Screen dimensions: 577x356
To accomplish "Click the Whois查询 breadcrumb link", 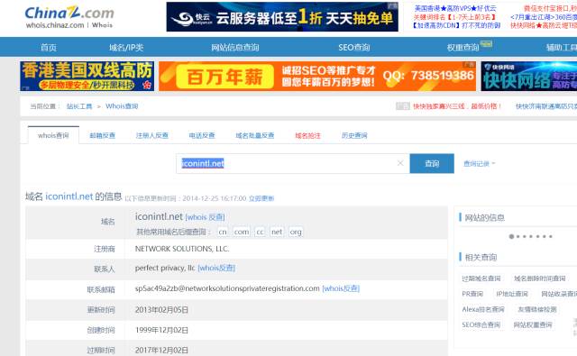I will [122, 106].
